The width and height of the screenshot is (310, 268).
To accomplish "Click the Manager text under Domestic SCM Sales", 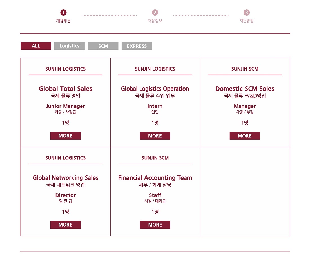I will coord(245,106).
